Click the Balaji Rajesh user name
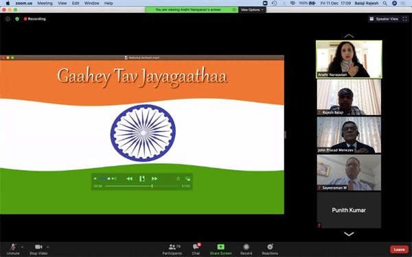 367,3
